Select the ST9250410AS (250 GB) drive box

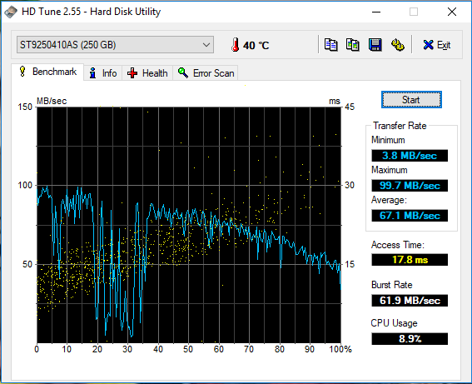click(115, 45)
